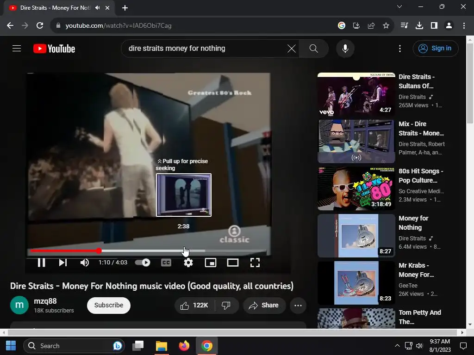Subscribe to mzq88 channel
The height and width of the screenshot is (355, 474).
(x=109, y=305)
